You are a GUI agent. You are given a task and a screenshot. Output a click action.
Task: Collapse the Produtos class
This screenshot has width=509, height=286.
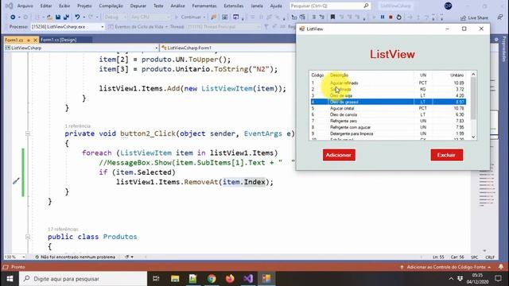[28, 237]
